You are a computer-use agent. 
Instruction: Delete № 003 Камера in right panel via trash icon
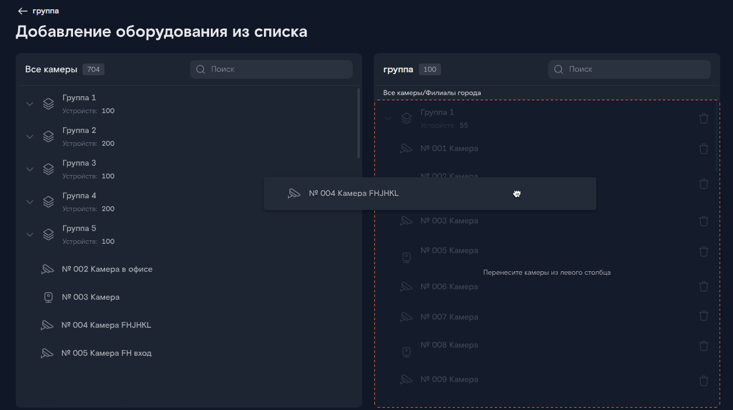(x=704, y=221)
